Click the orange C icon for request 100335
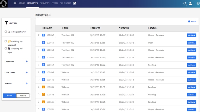 click(44, 102)
